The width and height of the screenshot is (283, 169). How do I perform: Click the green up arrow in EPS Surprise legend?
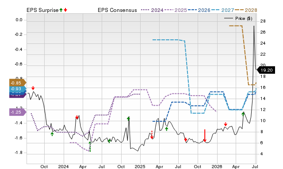[61, 10]
